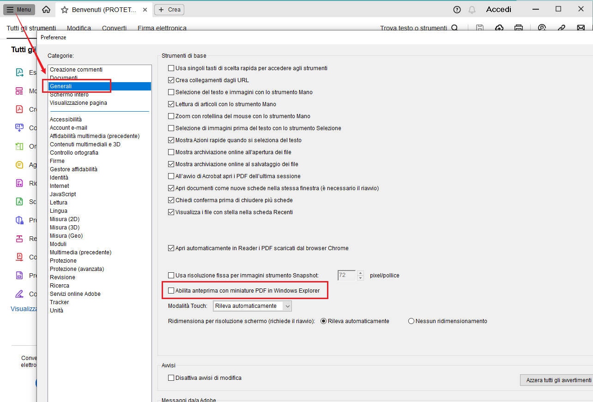Click the Save floppy disk icon
The height and width of the screenshot is (402, 593).
[x=480, y=28]
